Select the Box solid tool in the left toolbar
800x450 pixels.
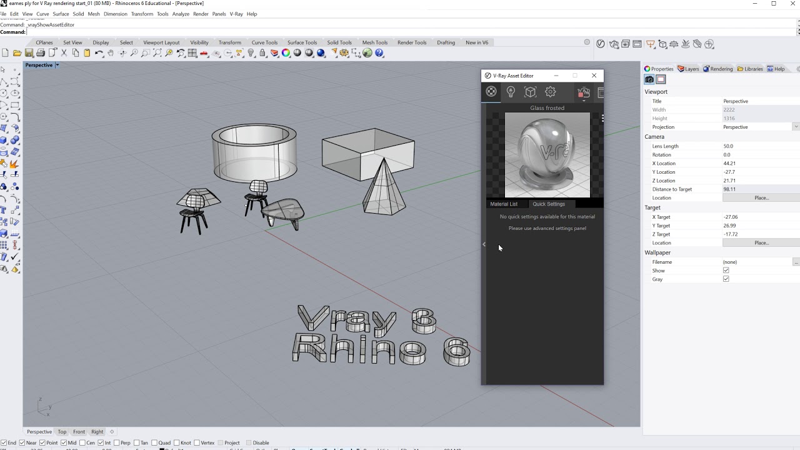(x=4, y=140)
